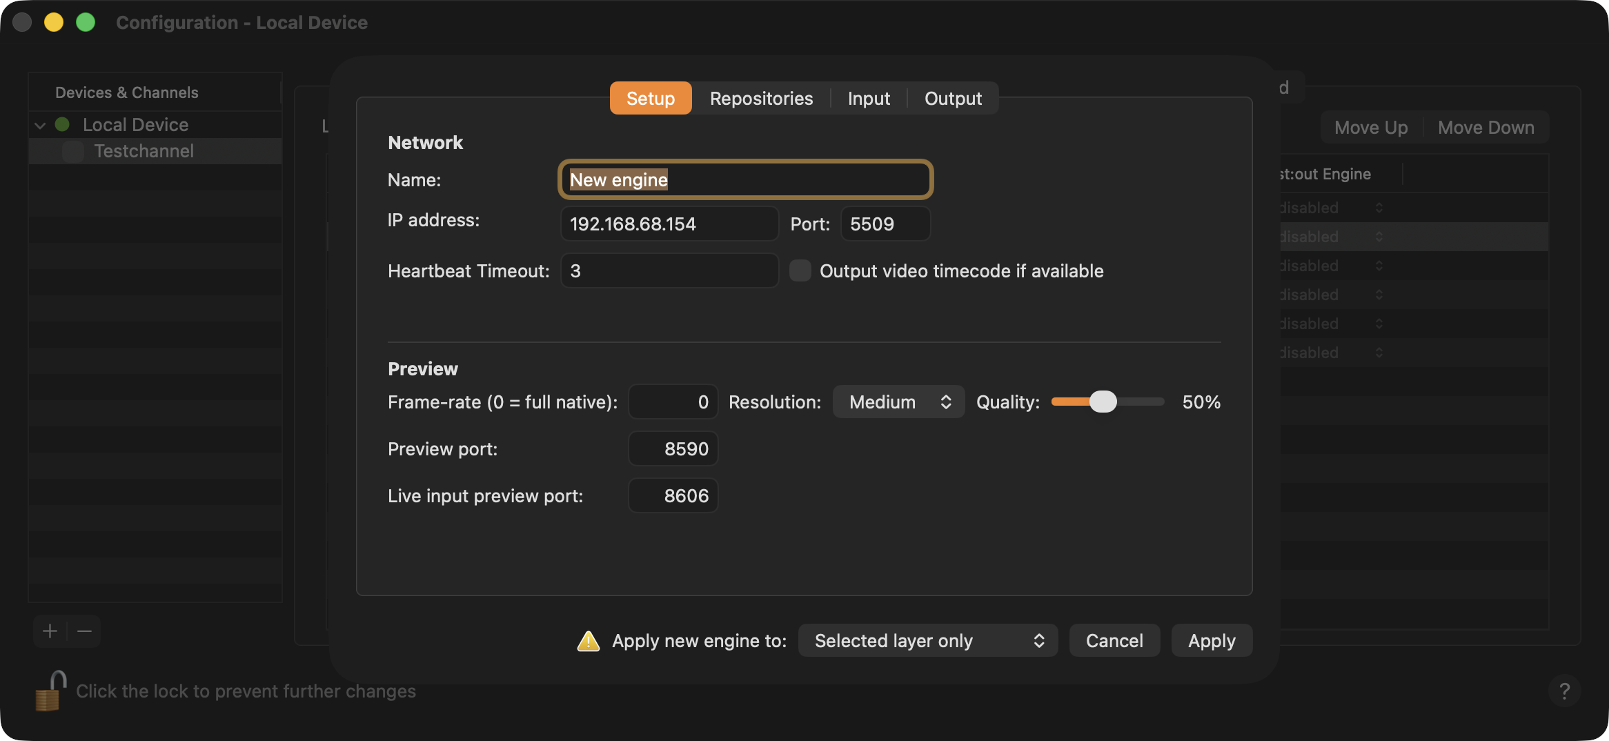Image resolution: width=1609 pixels, height=741 pixels.
Task: Click the 50% quality value
Action: (1201, 402)
